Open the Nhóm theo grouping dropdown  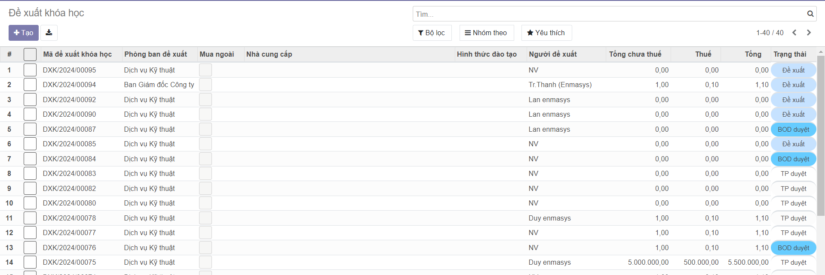point(486,33)
